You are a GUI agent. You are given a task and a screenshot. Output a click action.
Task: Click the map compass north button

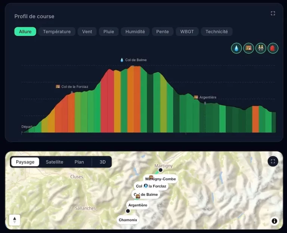(15, 220)
